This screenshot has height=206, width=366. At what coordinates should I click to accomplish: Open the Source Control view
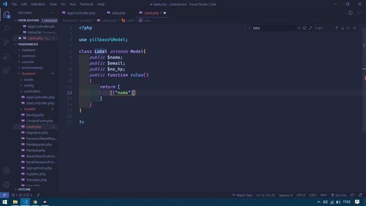tap(6, 42)
